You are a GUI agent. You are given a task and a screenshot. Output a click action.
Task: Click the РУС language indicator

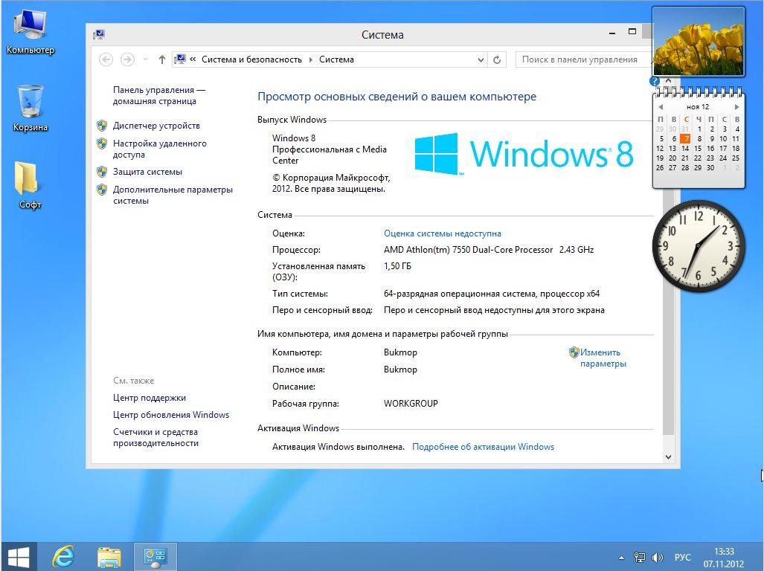682,556
